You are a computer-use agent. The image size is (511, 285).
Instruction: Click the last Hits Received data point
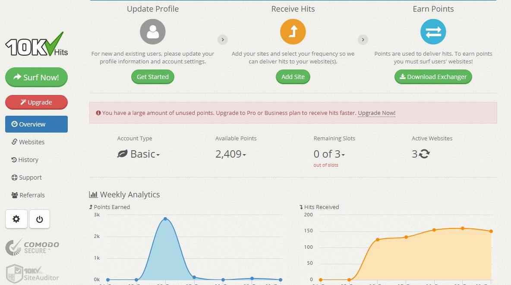(491, 231)
